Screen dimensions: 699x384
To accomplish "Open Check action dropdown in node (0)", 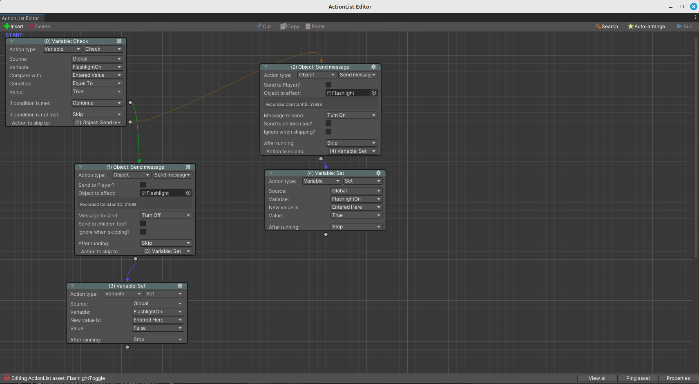I will pyautogui.click(x=103, y=49).
